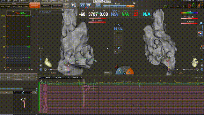Switch to the Mapping phase button
Image resolution: width=204 pixels, height=115 pixels.
(35, 5)
